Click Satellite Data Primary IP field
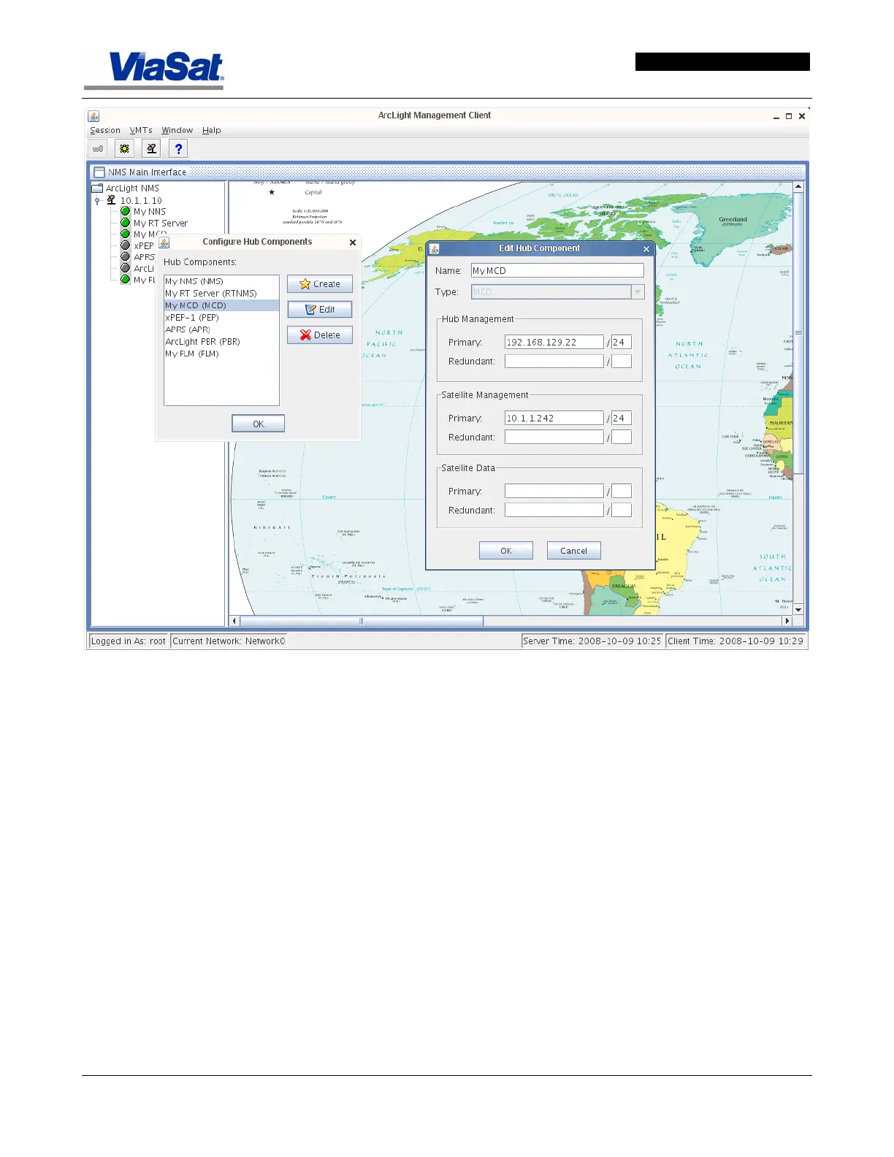894x1157 pixels. 554,491
